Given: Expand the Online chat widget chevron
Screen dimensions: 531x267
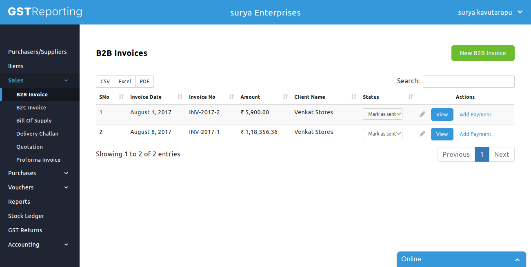Looking at the screenshot, I should coord(517,260).
